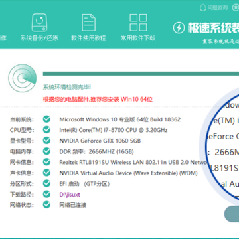Click the checkmark icon beside 分区形式
This screenshot has width=239, height=239.
tap(46, 183)
